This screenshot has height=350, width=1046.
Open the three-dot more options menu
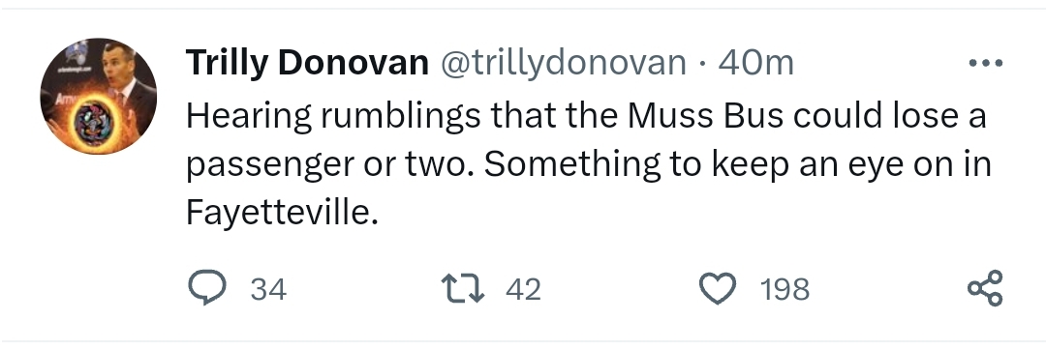(985, 63)
